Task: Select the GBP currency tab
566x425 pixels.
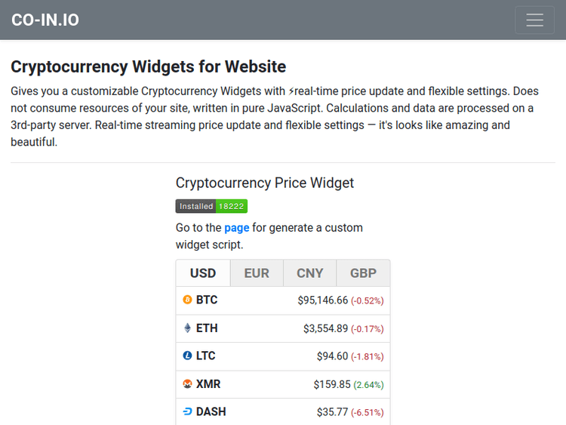Action: [x=364, y=273]
